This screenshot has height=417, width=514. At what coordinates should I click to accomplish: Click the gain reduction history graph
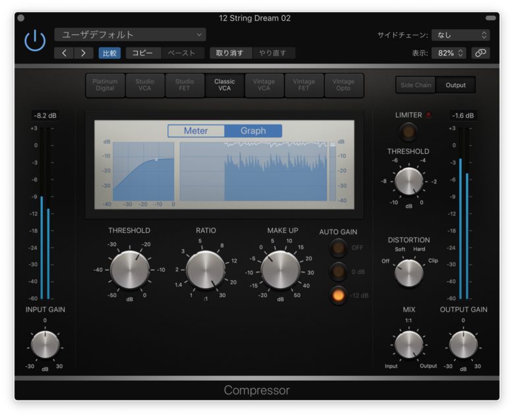pos(254,171)
